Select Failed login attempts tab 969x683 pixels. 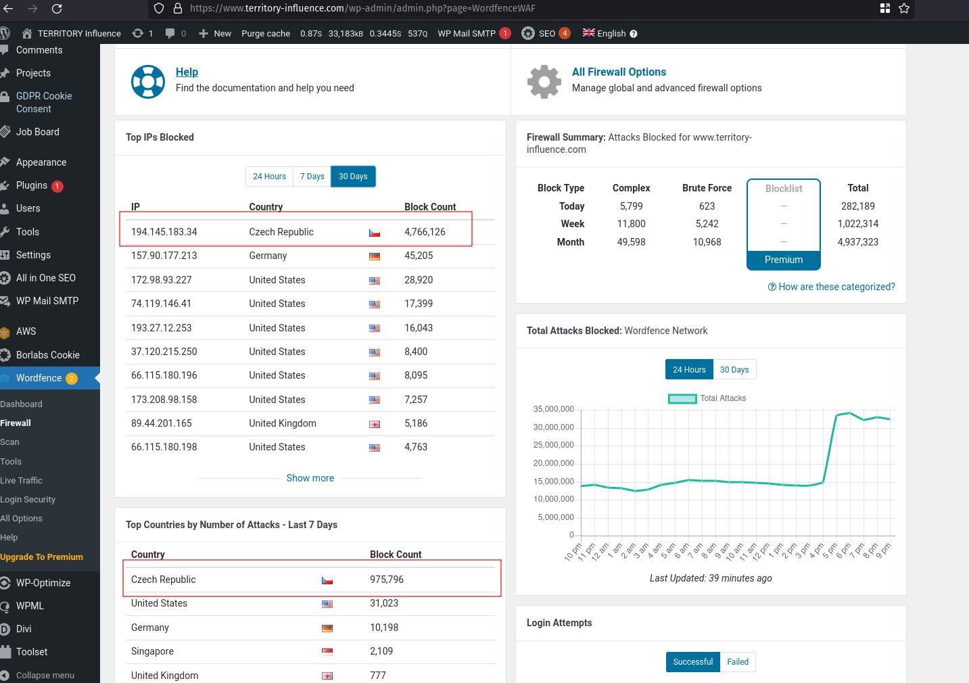(738, 662)
